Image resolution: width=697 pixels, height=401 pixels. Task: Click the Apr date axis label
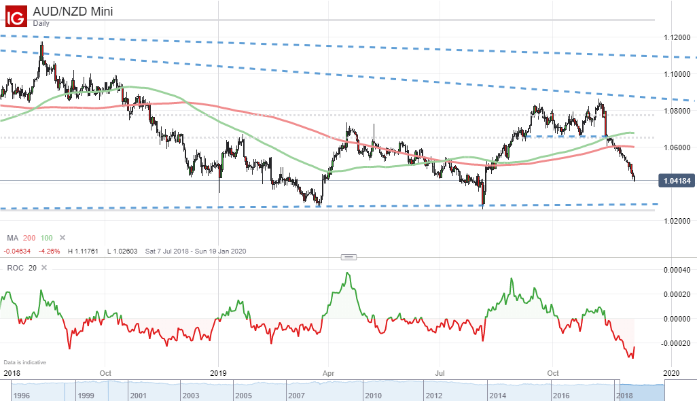click(328, 373)
